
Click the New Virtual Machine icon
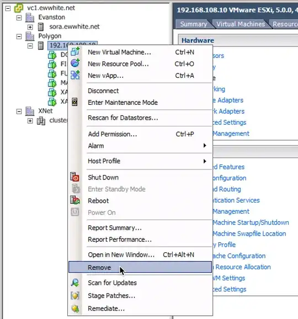click(x=75, y=52)
